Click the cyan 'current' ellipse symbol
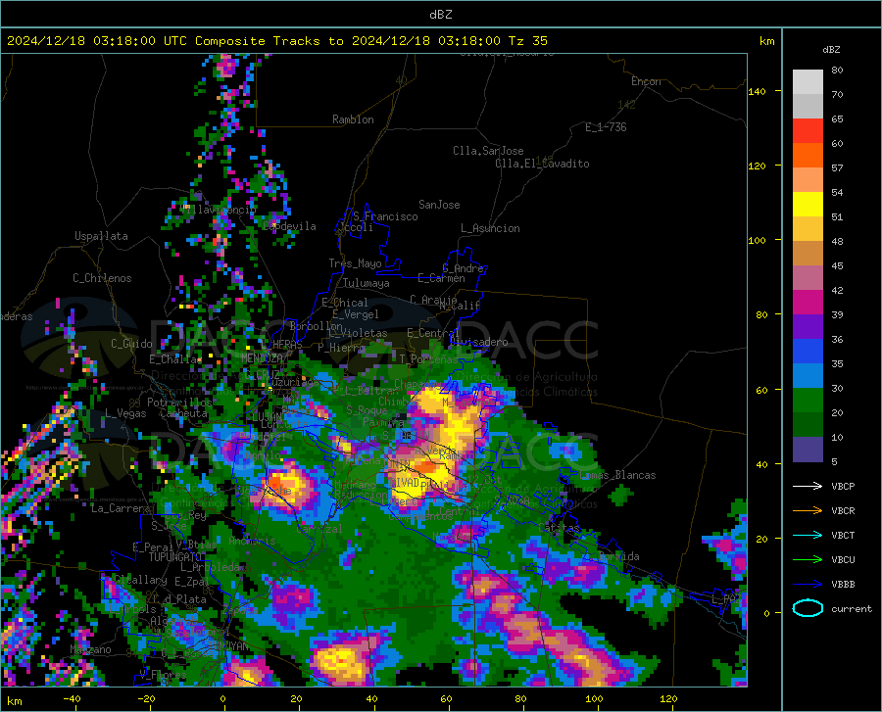The height and width of the screenshot is (712, 882). tap(808, 608)
